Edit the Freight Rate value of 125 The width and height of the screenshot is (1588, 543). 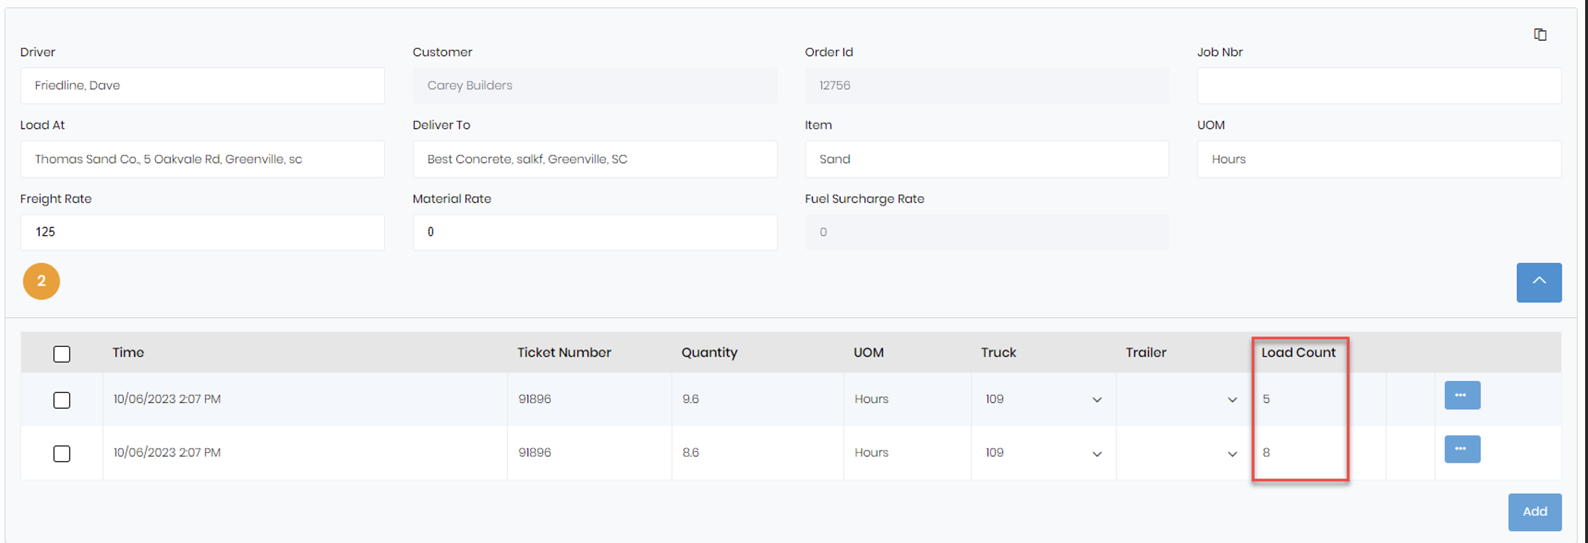tap(202, 232)
